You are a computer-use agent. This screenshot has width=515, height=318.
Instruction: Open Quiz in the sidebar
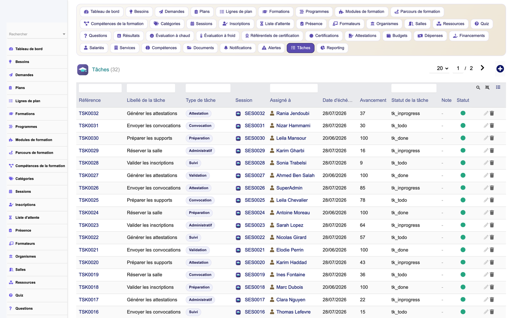tap(19, 295)
